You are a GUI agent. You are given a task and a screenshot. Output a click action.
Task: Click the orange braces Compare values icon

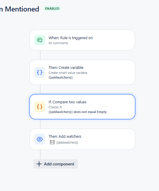40,107
